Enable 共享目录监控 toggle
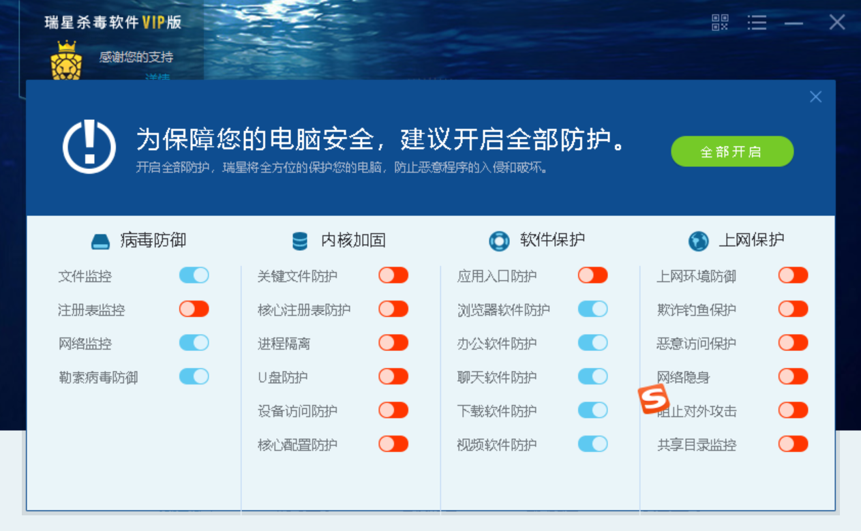The image size is (861, 531). [794, 444]
